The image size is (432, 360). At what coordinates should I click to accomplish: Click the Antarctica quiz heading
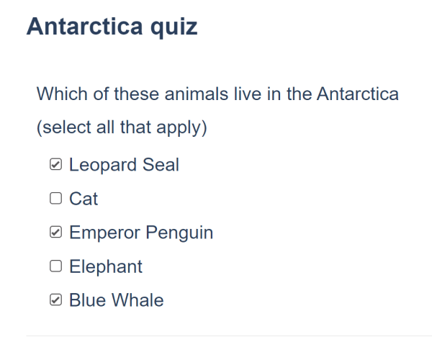coord(112,27)
